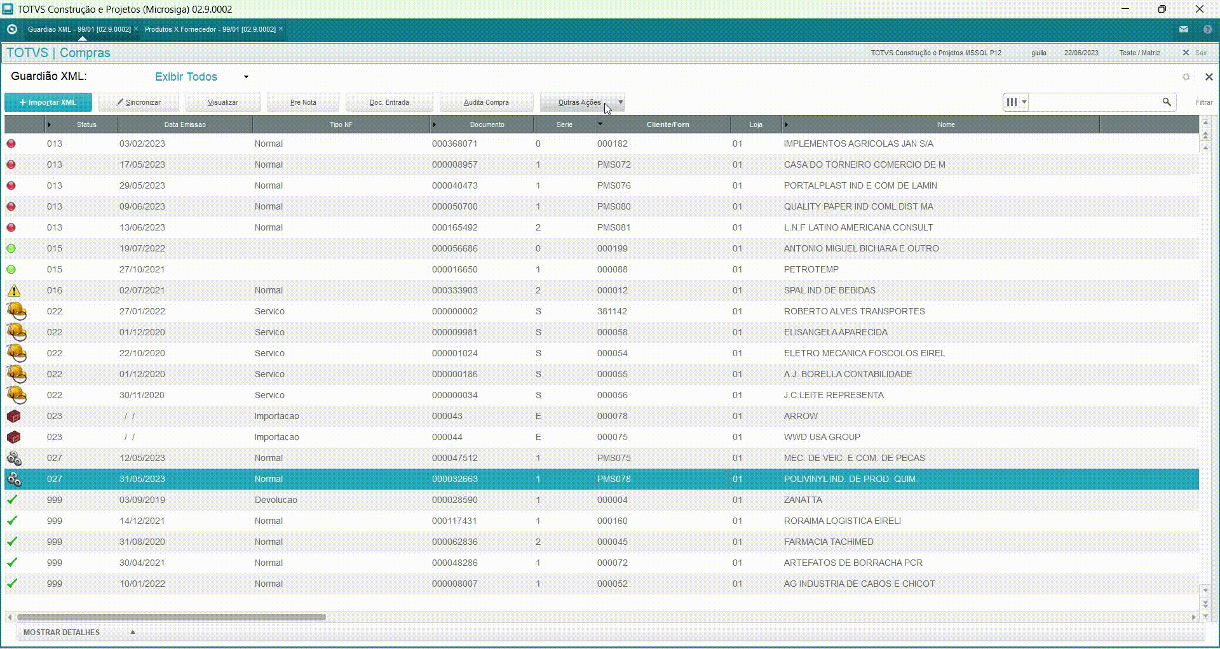Click truck icon of ELISANGELA APARECIDA row
The image size is (1220, 649).
coord(17,332)
